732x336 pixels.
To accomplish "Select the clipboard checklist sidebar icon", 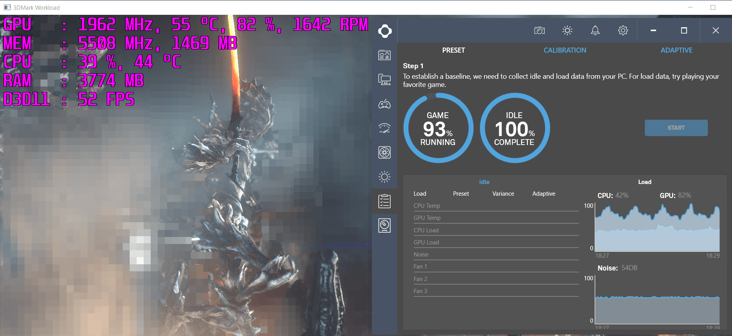I will 384,201.
